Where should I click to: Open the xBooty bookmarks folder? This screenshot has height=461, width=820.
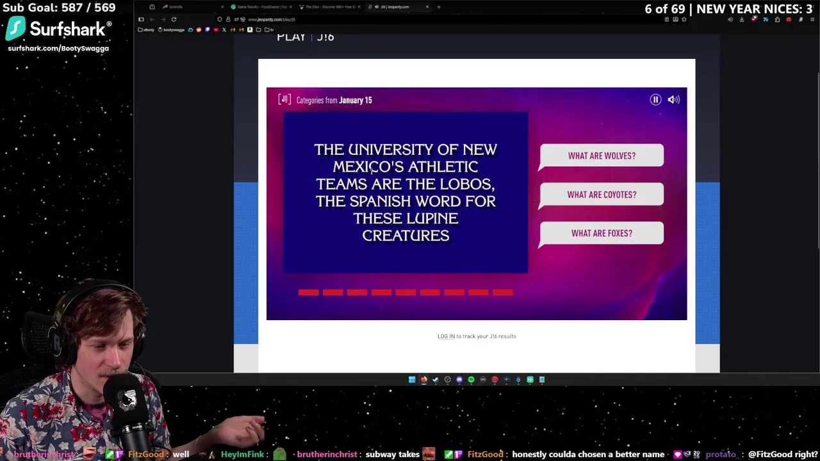point(146,30)
